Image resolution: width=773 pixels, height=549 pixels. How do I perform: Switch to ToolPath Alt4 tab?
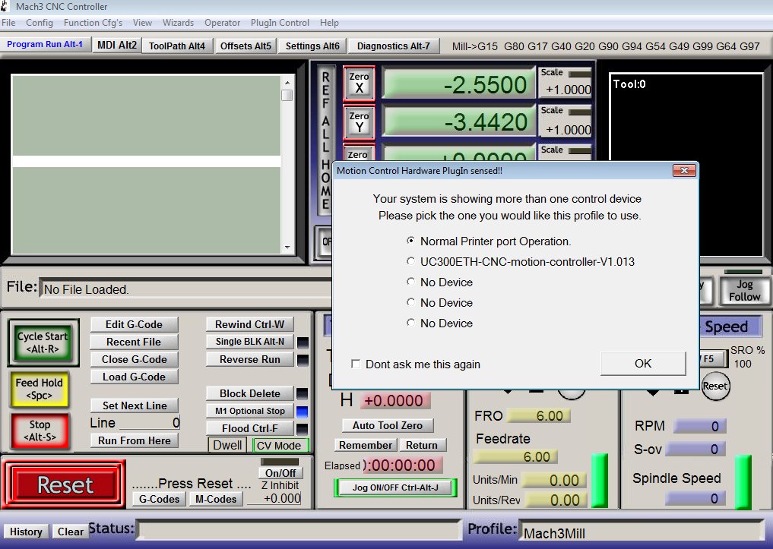click(x=177, y=46)
